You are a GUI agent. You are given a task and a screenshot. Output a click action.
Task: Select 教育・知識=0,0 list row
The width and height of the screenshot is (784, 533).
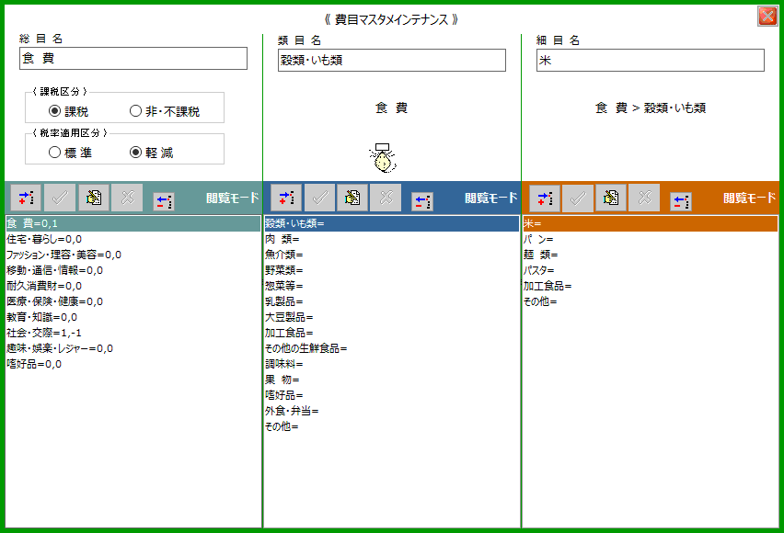(x=133, y=317)
